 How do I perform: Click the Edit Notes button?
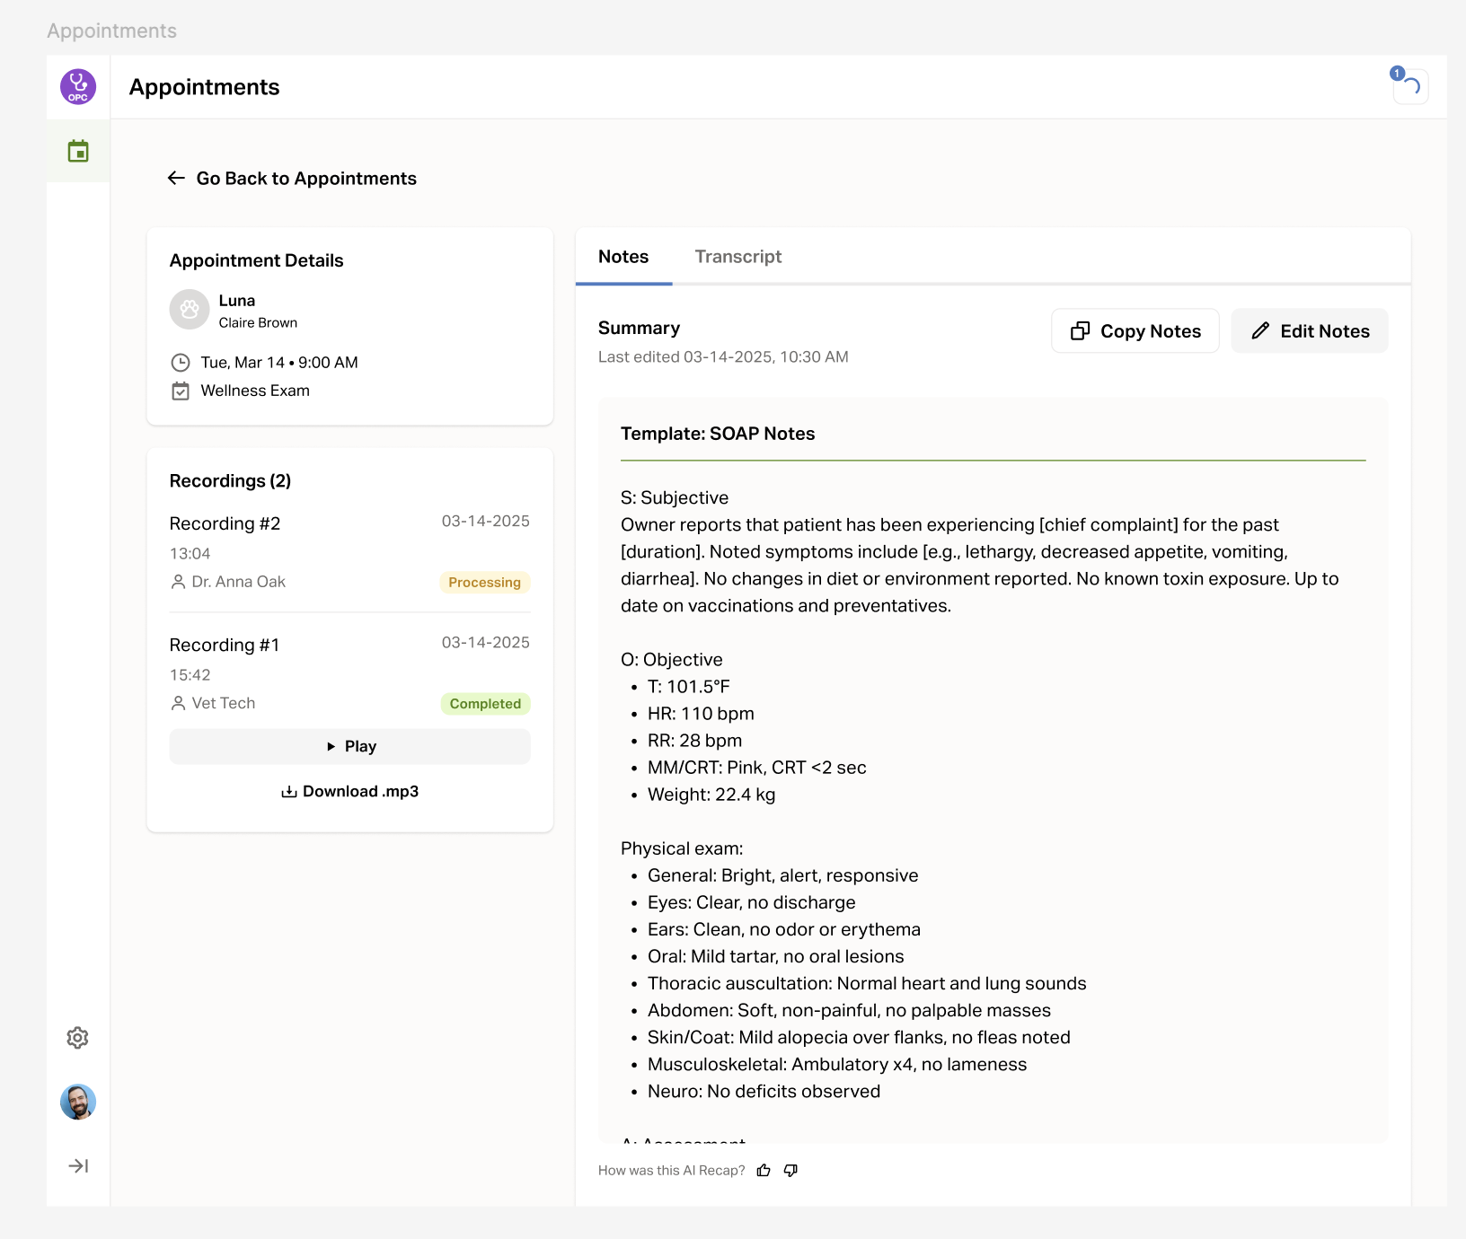(1310, 331)
